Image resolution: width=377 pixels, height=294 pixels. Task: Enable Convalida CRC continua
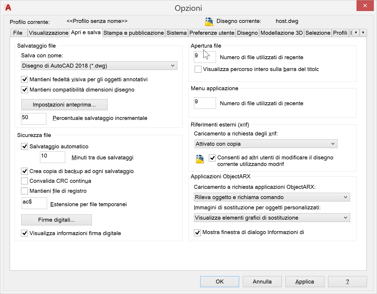pyautogui.click(x=24, y=181)
